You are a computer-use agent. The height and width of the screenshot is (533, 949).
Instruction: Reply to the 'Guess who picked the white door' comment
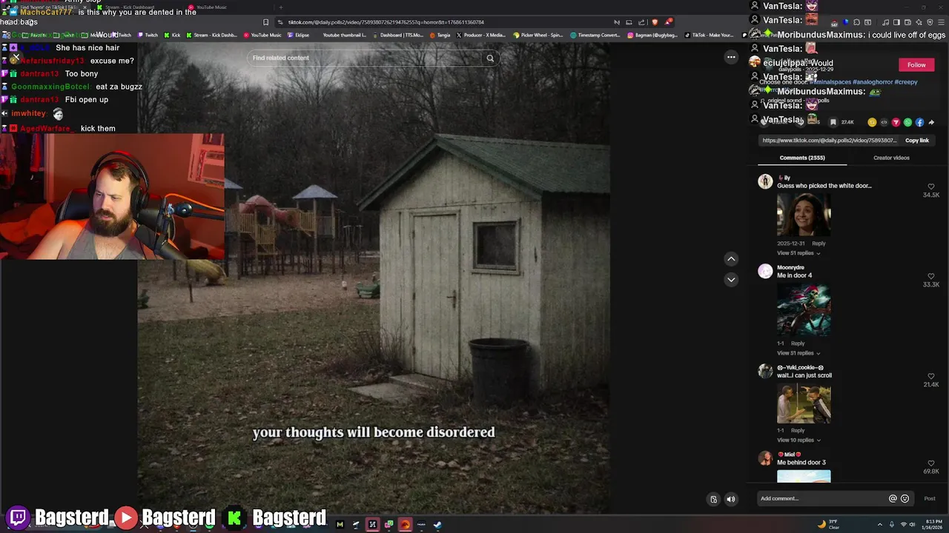(819, 244)
